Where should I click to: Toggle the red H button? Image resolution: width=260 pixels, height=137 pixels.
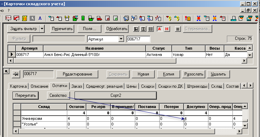click(x=167, y=29)
